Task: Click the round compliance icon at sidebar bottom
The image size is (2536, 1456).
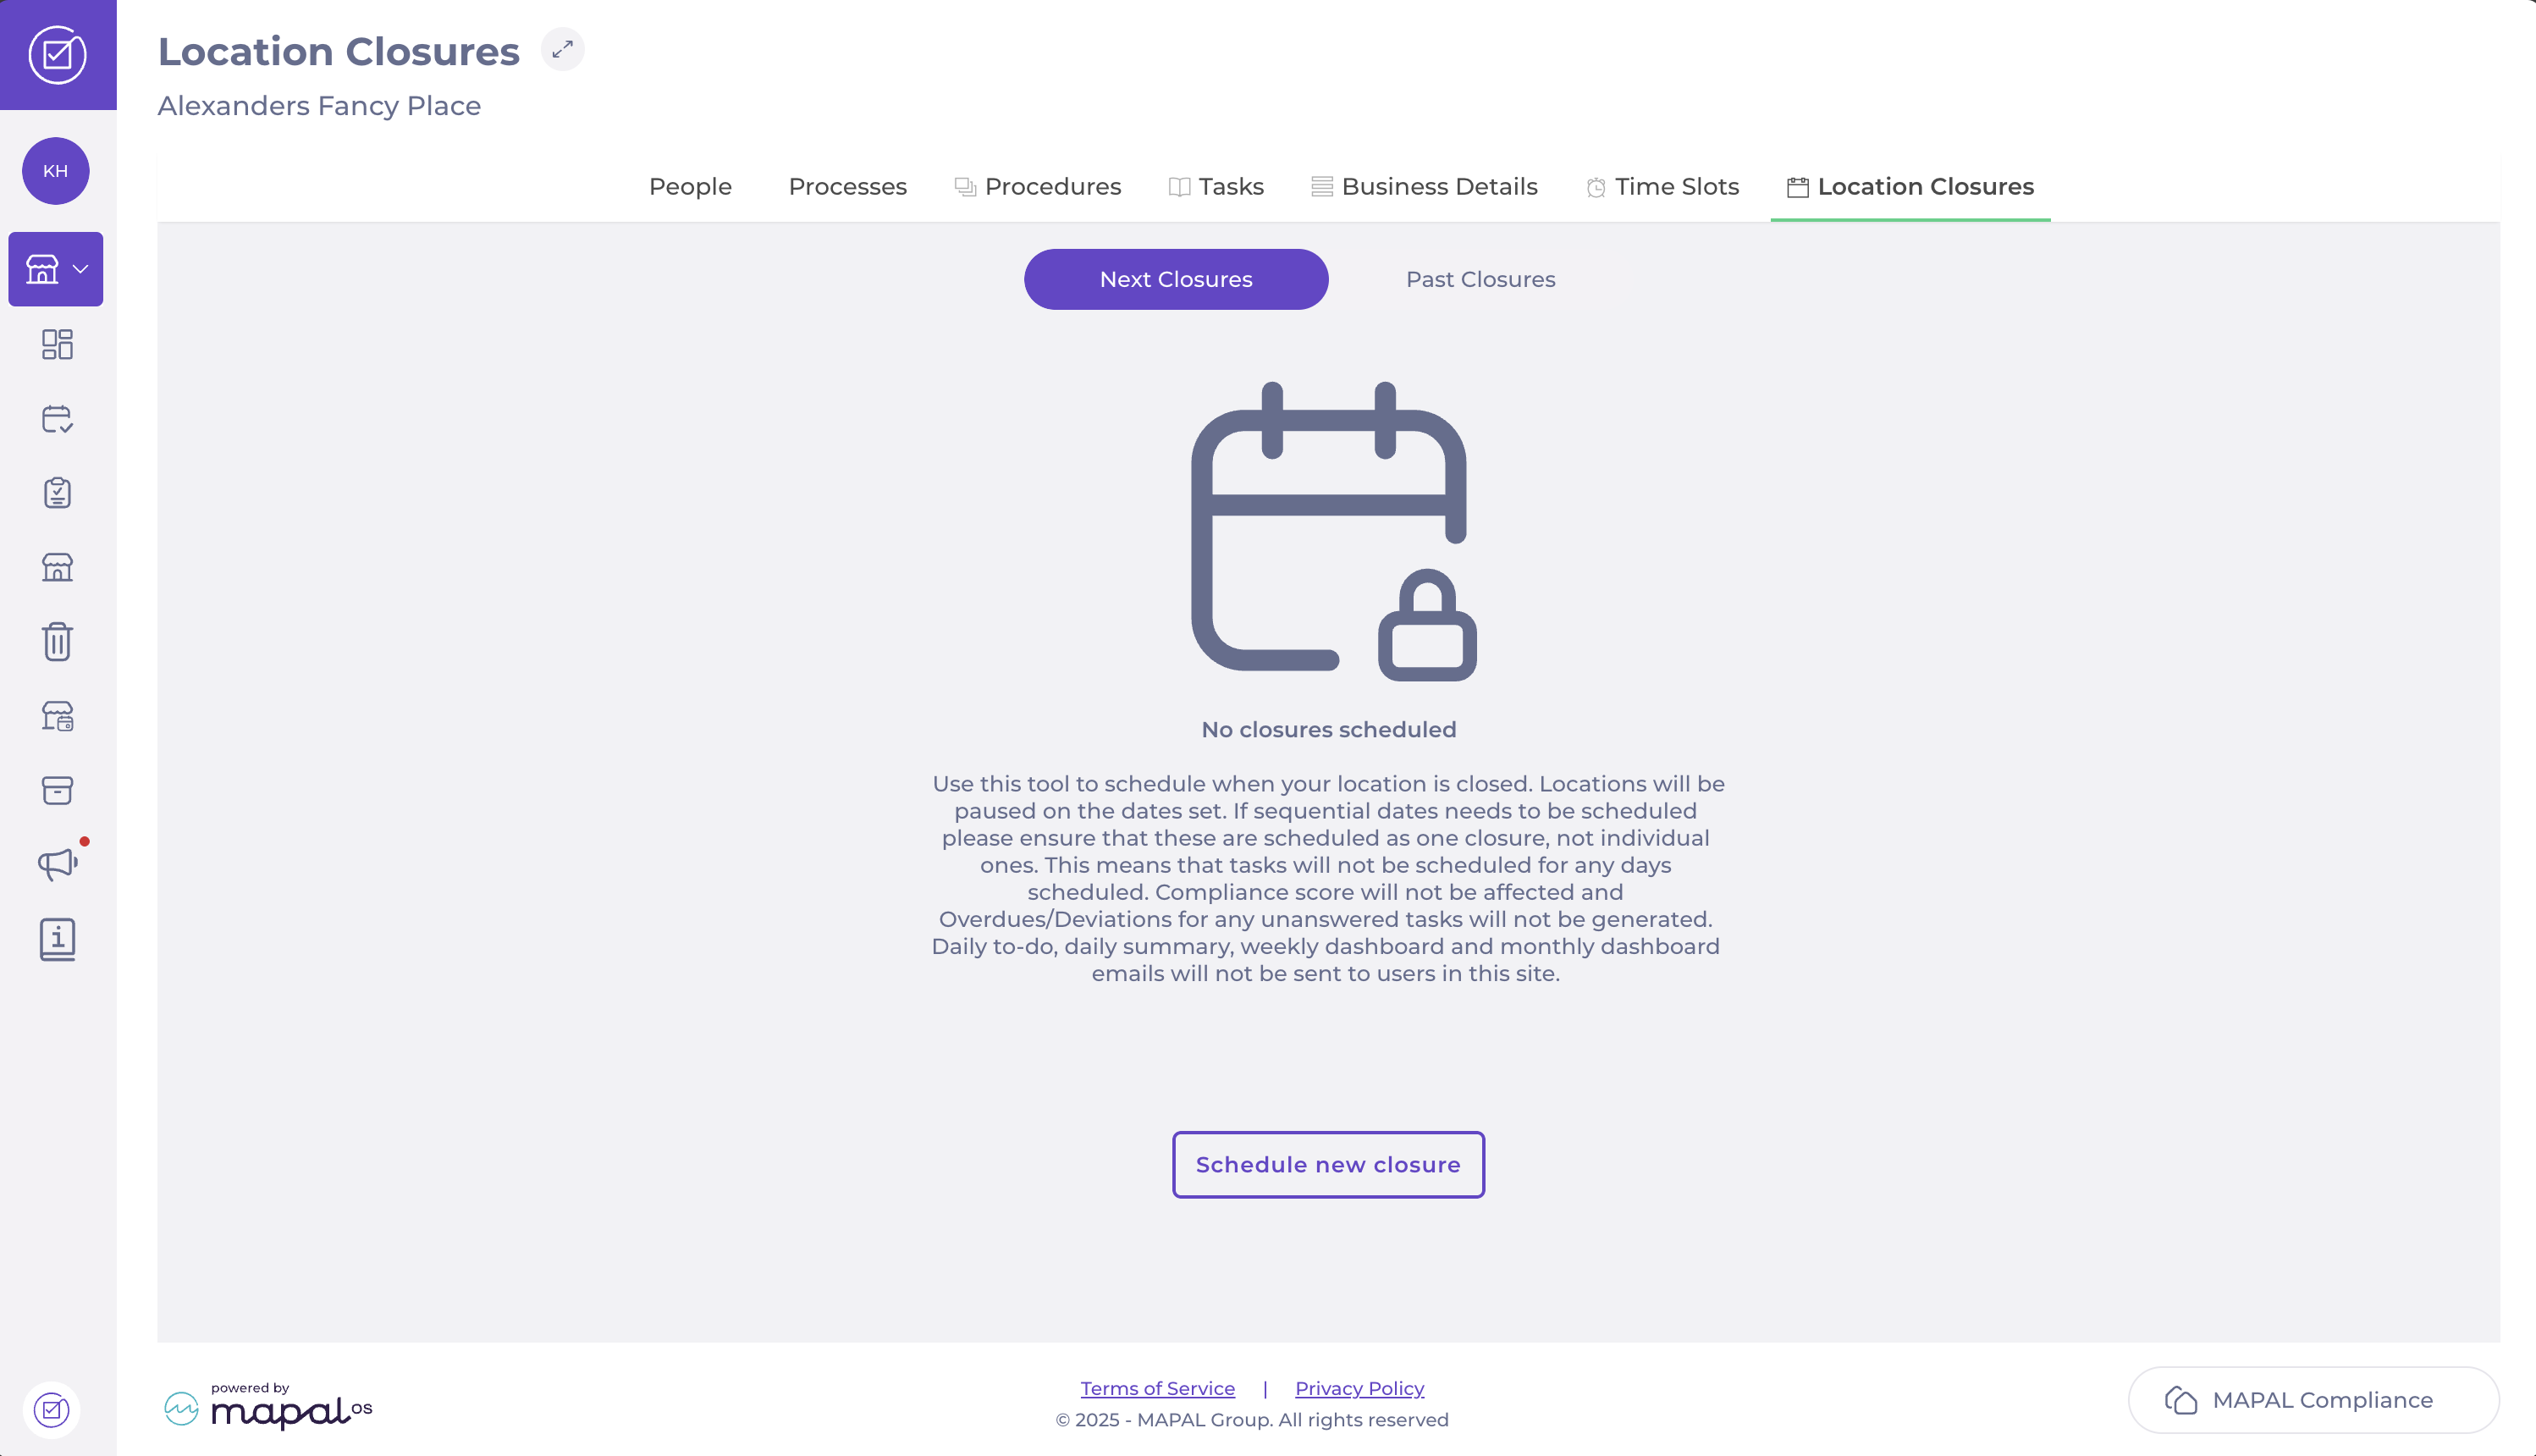Action: (x=51, y=1410)
